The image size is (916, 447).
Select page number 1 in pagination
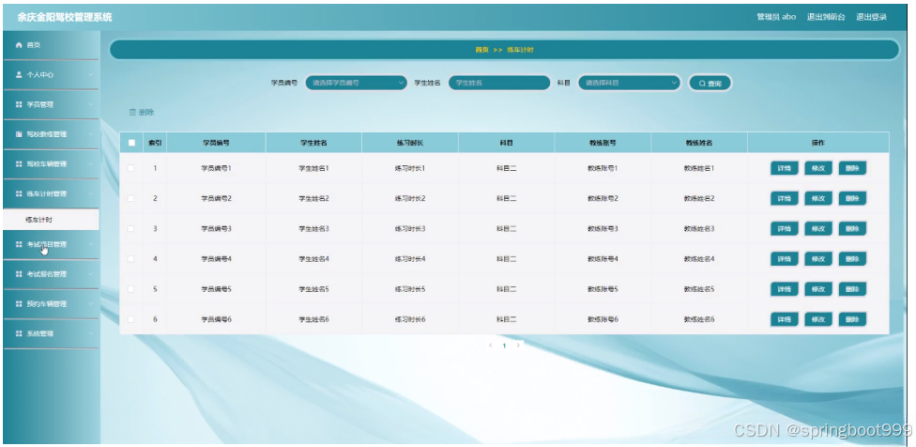tap(505, 346)
